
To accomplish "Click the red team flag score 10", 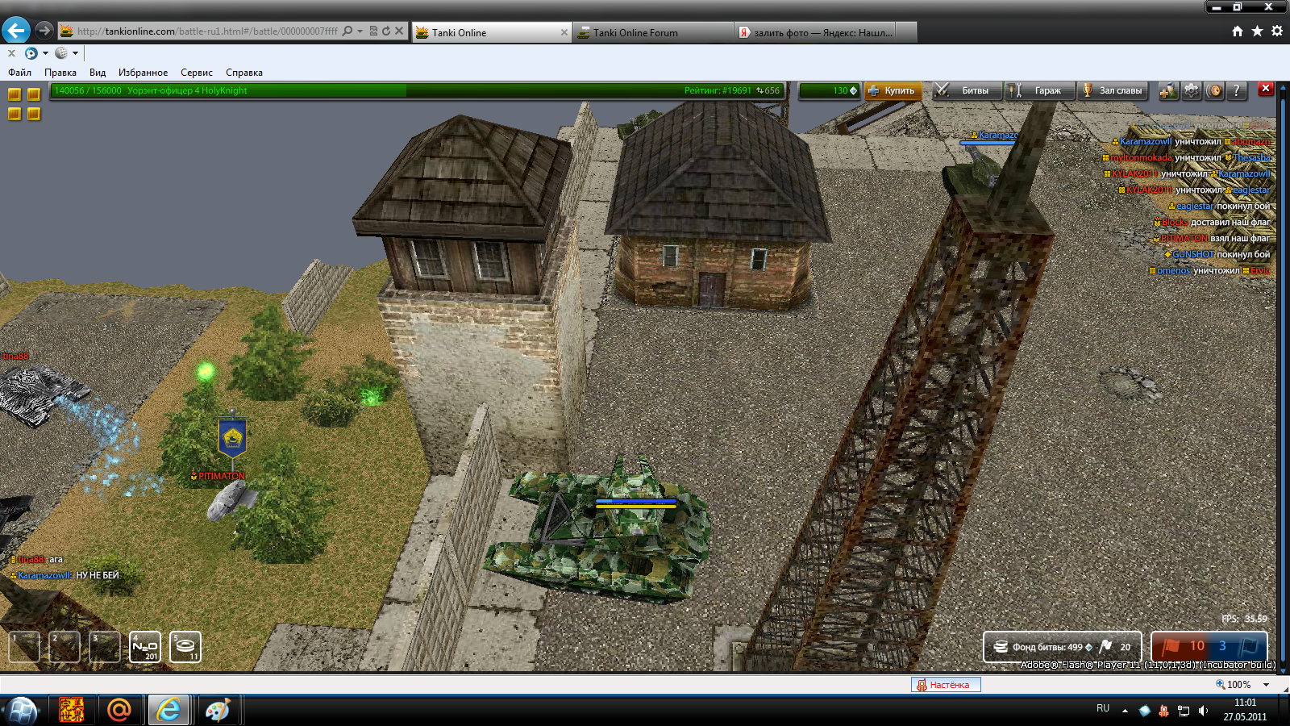I will [1184, 646].
